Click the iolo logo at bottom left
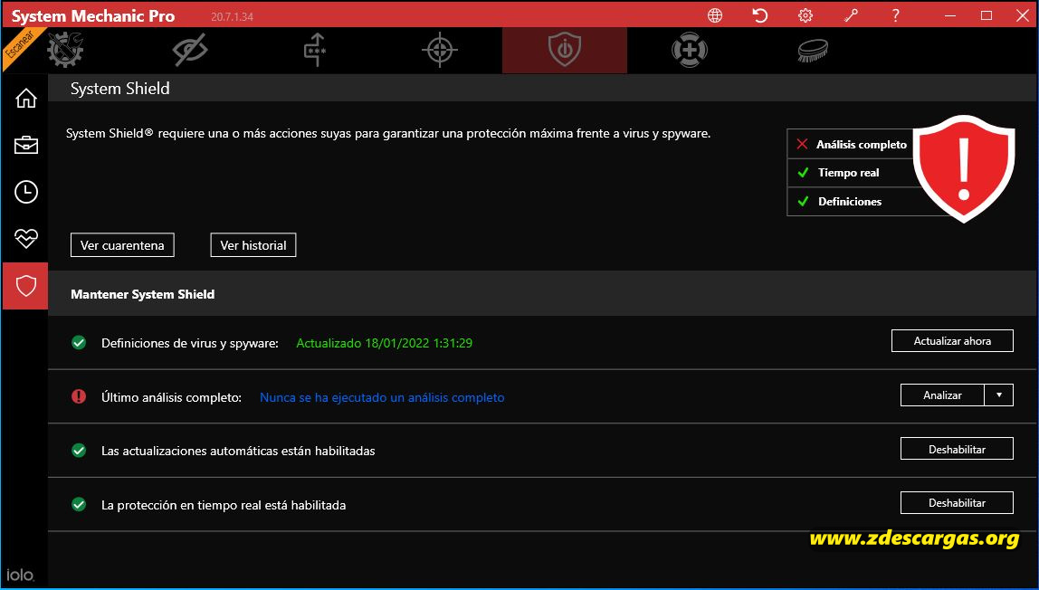 pyautogui.click(x=20, y=575)
